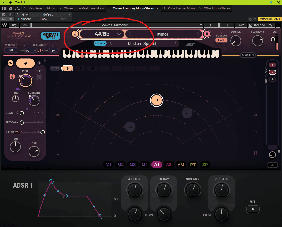The height and width of the screenshot is (227, 282).
Task: Open the A#/Bb key dropdown
Action: (102, 34)
